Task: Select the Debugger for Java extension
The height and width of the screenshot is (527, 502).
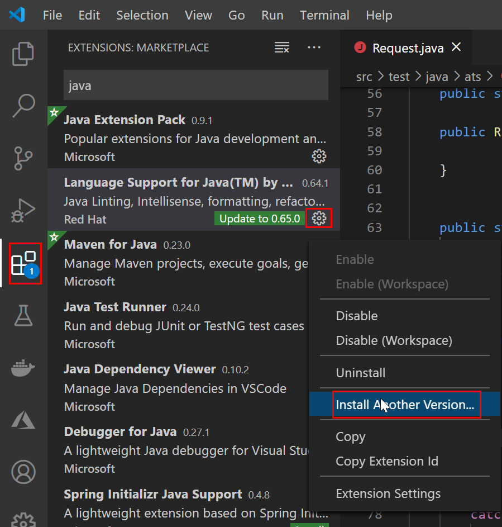Action: coord(178,450)
